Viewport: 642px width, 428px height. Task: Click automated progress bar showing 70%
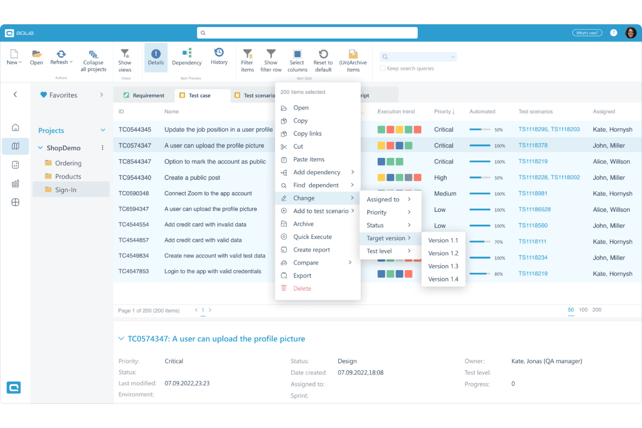tap(480, 242)
